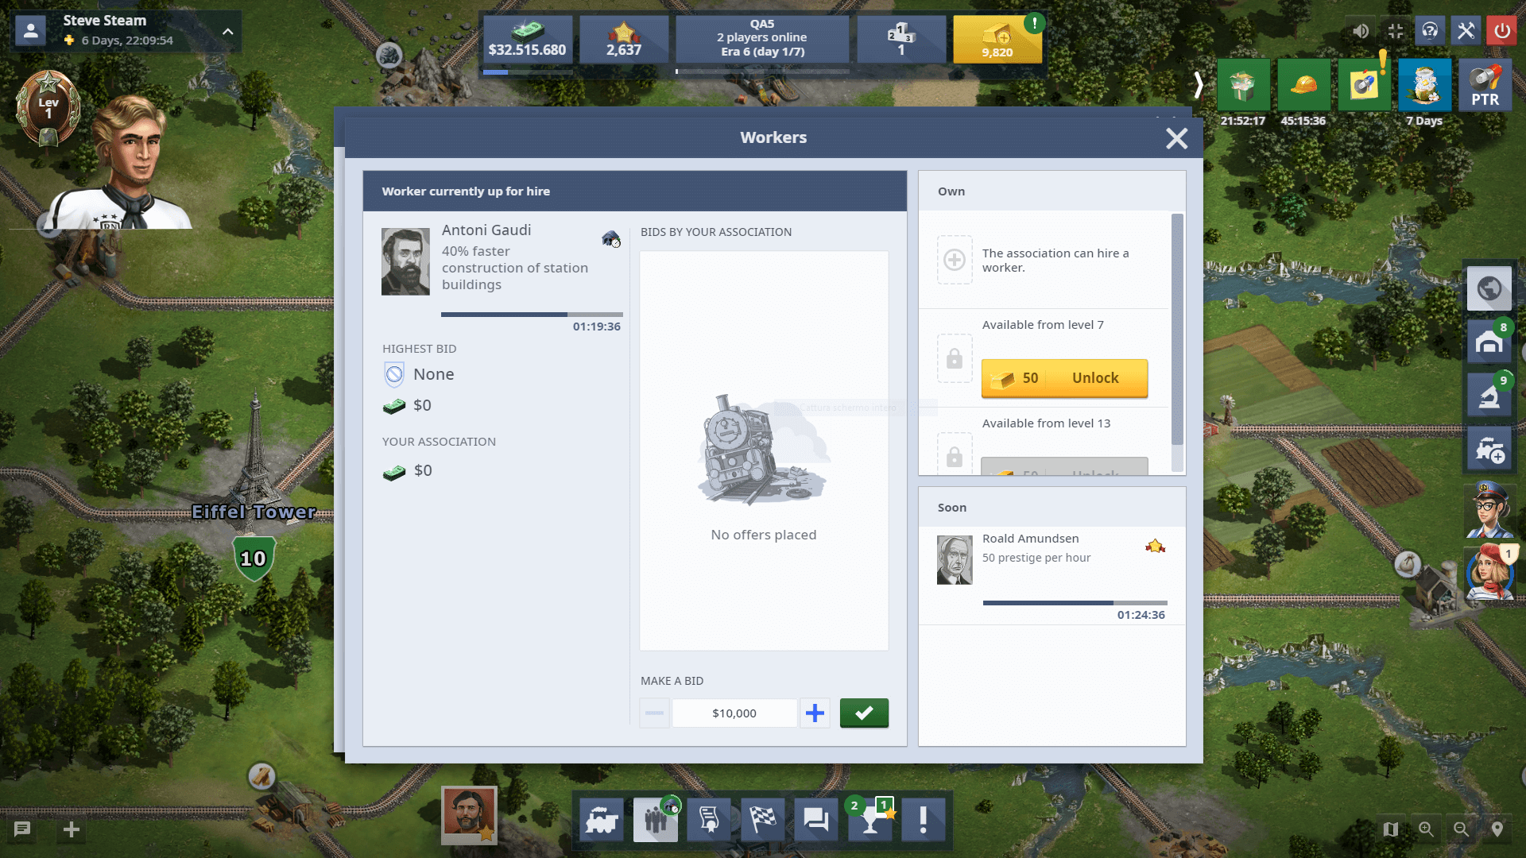Expand the Own workers section

point(951,191)
